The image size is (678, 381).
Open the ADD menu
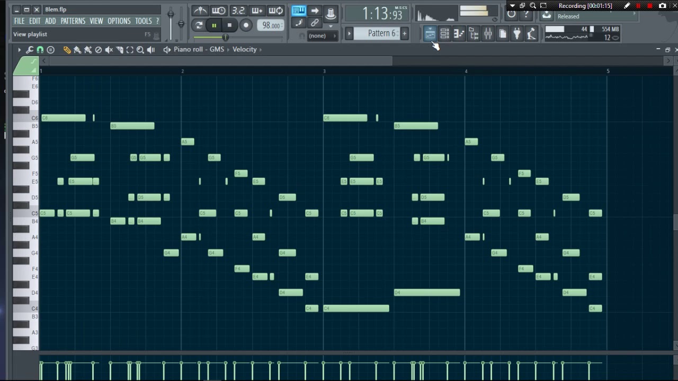[x=50, y=21]
